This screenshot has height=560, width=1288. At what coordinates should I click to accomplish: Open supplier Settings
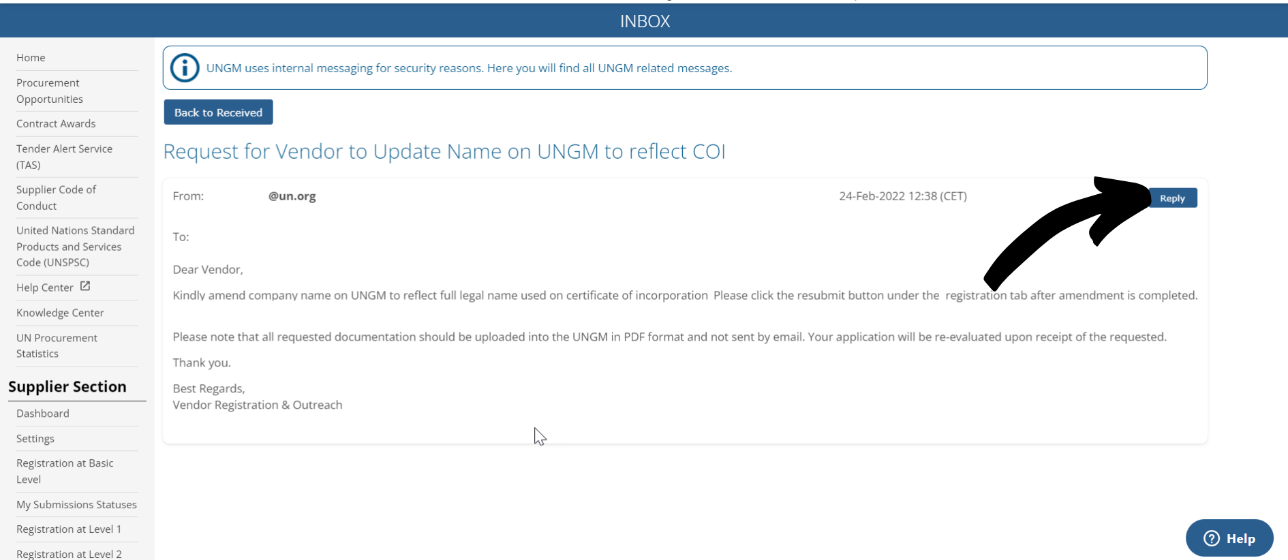pyautogui.click(x=35, y=439)
